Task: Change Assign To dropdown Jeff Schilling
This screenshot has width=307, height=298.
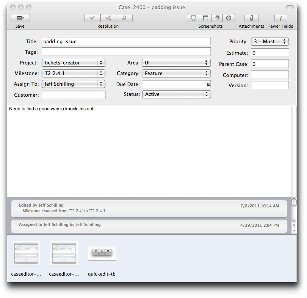Action: click(74, 84)
